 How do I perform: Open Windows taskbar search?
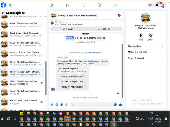click(8, 119)
